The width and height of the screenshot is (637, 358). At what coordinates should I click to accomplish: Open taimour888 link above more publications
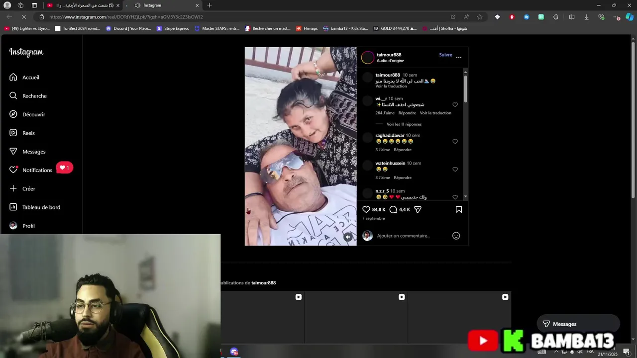click(x=263, y=283)
